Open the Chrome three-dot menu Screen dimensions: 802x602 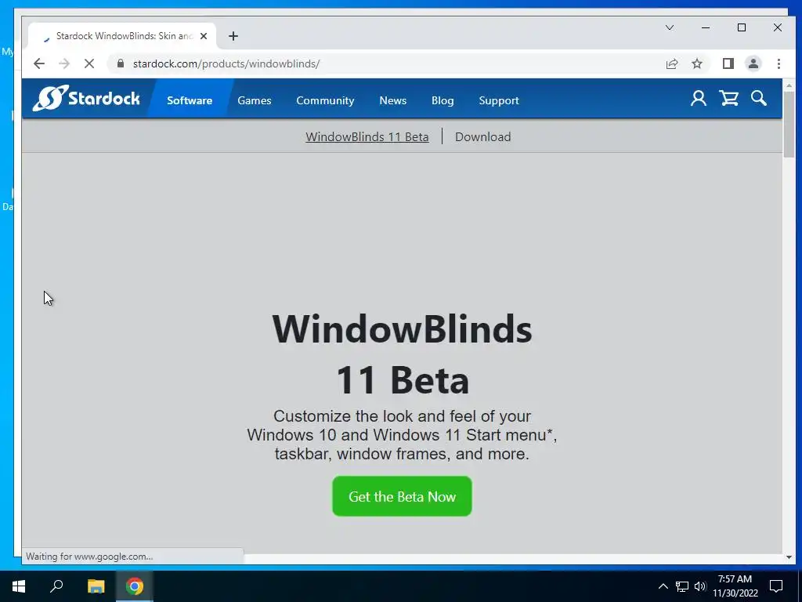point(779,63)
